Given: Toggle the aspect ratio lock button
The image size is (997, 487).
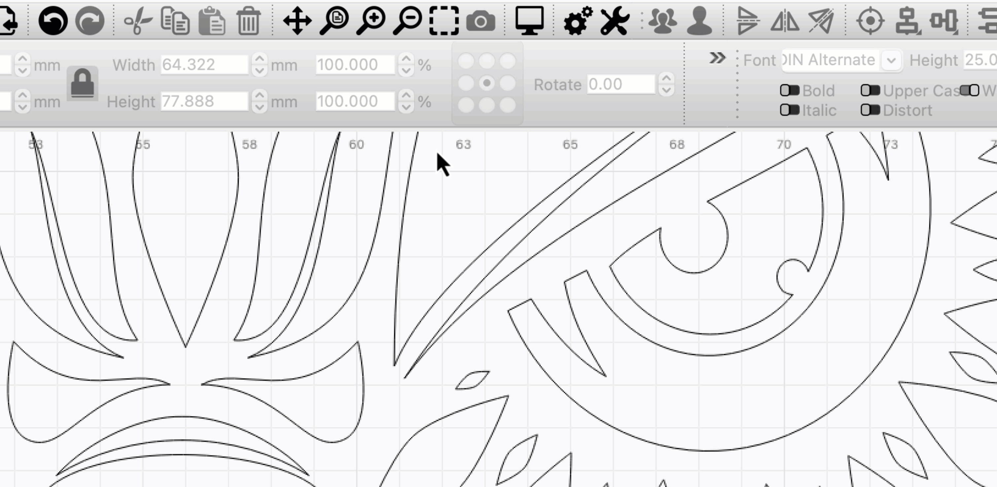Looking at the screenshot, I should point(83,83).
